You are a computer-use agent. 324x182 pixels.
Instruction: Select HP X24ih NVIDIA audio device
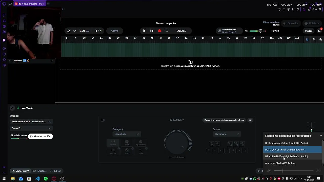292,156
